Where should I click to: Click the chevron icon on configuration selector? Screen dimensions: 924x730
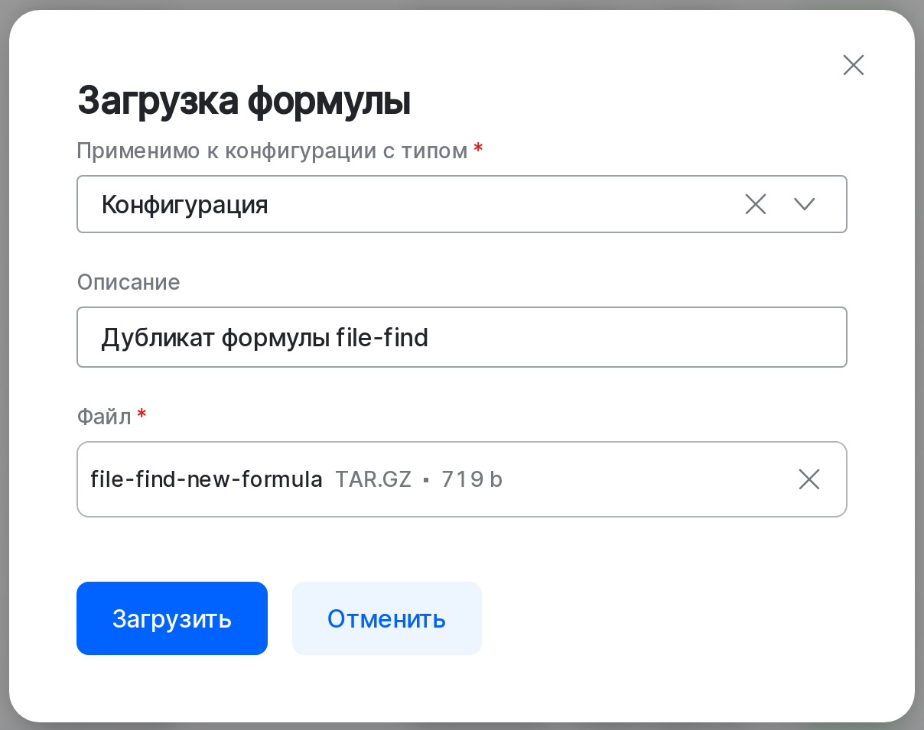pos(804,204)
